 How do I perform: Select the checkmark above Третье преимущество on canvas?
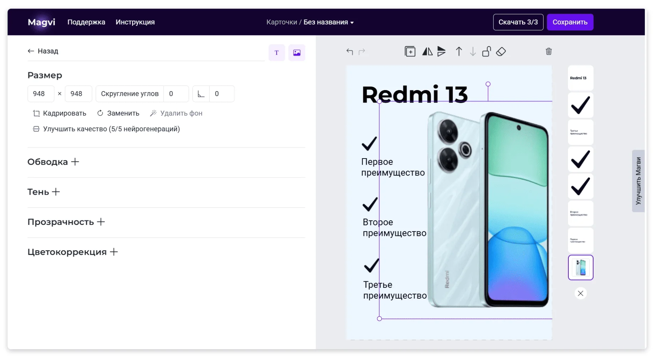(372, 265)
